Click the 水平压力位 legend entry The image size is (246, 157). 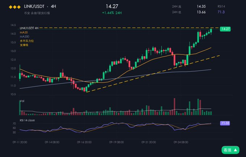pos(27,41)
